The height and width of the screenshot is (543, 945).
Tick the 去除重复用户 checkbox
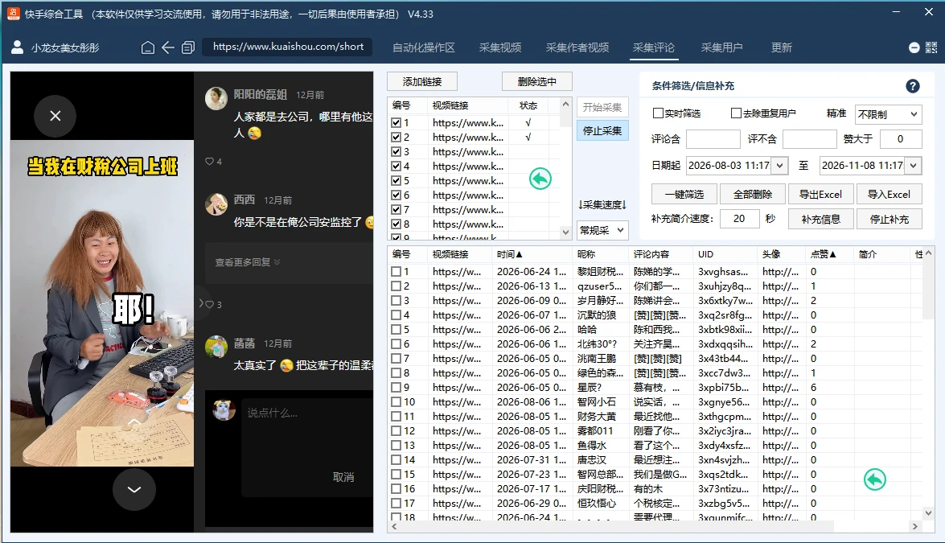click(x=736, y=113)
